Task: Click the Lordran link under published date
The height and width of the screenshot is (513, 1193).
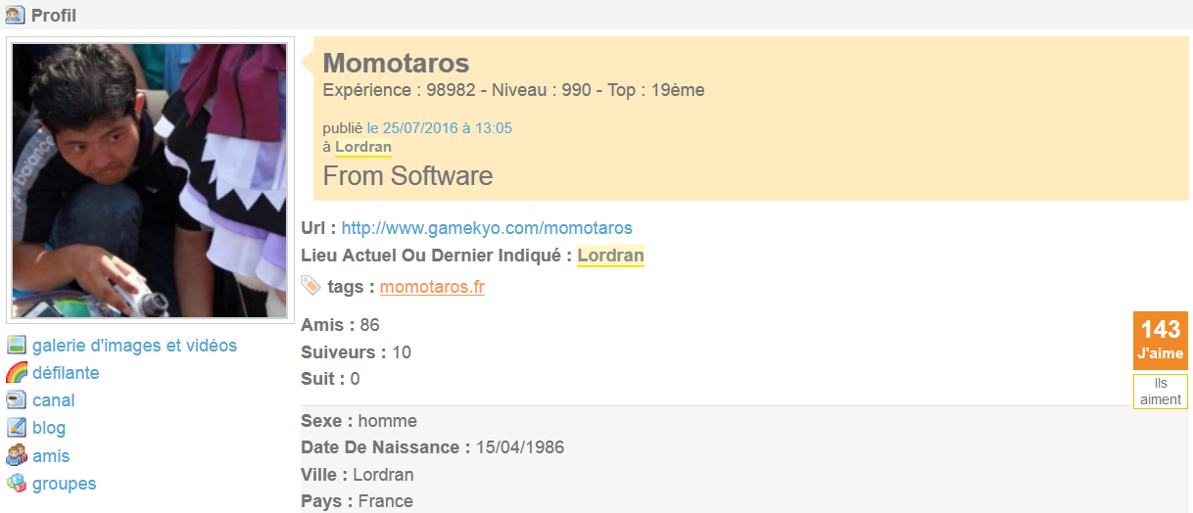Action: (x=363, y=147)
